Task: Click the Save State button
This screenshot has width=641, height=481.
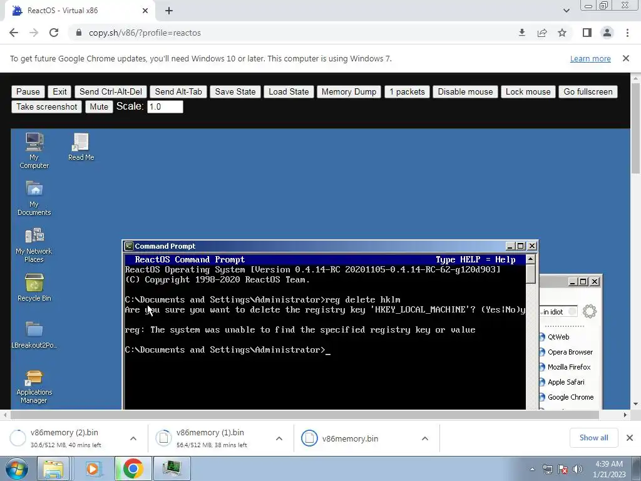Action: click(235, 91)
